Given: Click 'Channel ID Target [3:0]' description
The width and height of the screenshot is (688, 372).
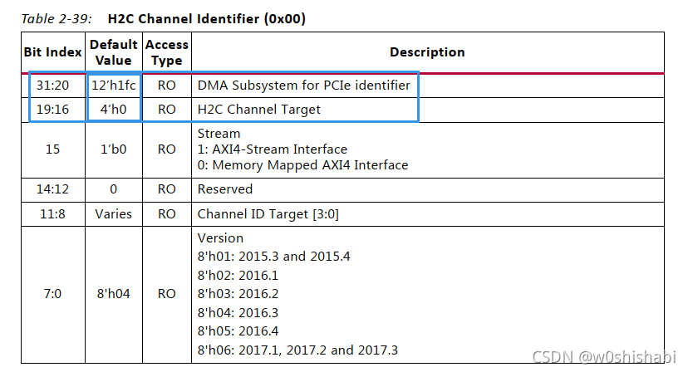Looking at the screenshot, I should point(268,214).
